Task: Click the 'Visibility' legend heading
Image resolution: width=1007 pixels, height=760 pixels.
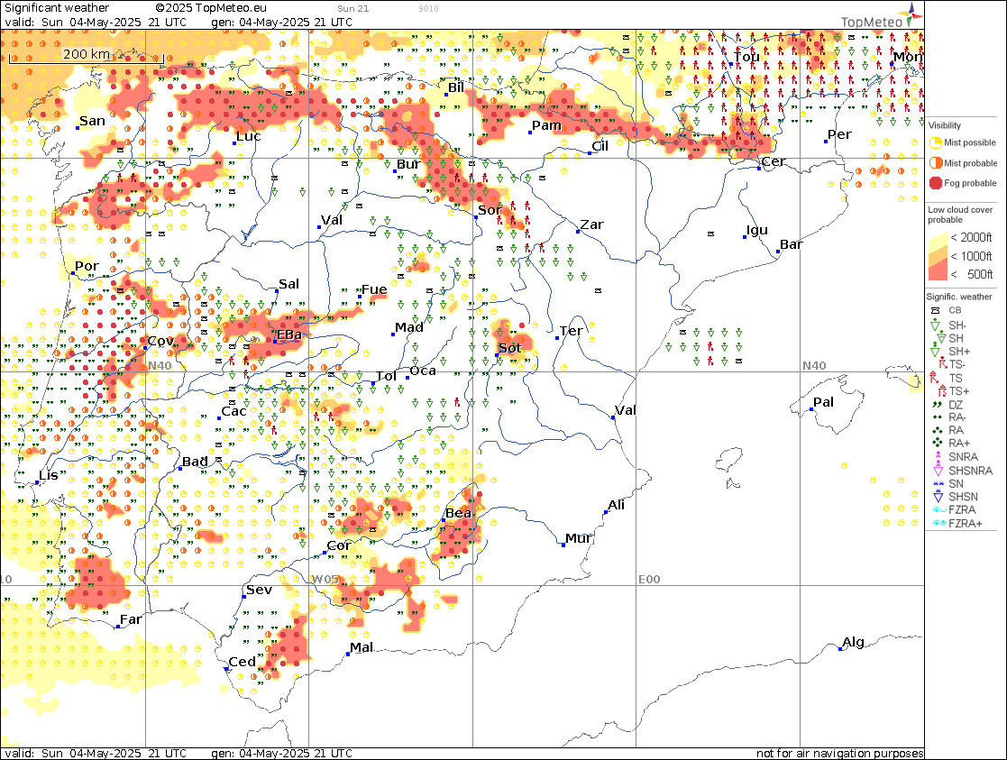Action: 944,125
